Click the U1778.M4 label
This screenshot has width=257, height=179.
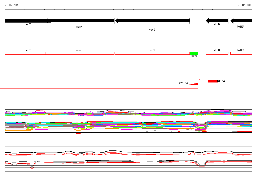coord(182,83)
